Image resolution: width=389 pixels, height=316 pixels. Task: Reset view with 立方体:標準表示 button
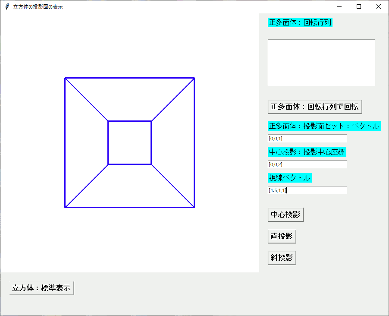click(x=41, y=288)
